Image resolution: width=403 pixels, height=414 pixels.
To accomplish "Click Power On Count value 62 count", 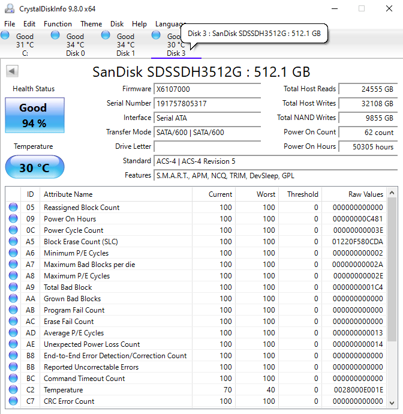I will 368,132.
